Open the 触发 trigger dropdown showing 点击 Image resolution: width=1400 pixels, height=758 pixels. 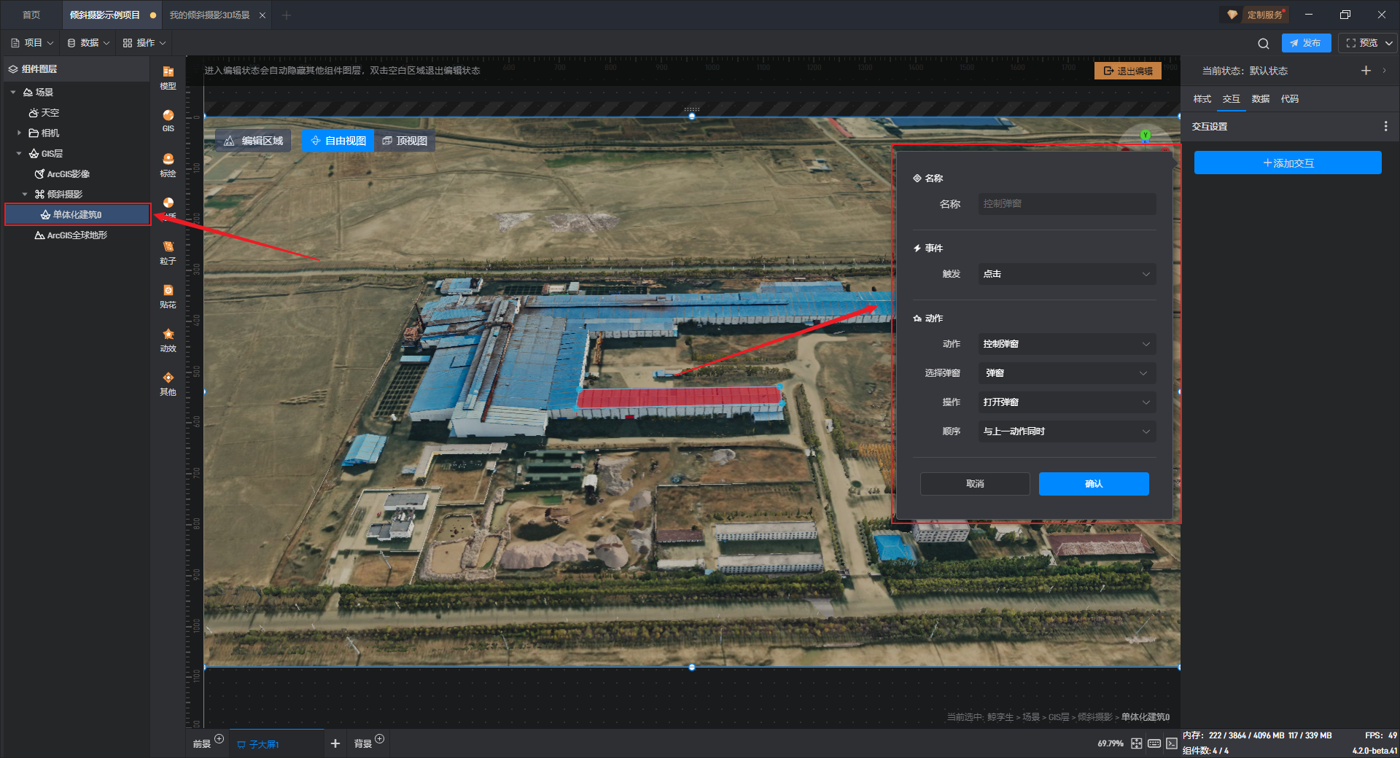(1066, 274)
